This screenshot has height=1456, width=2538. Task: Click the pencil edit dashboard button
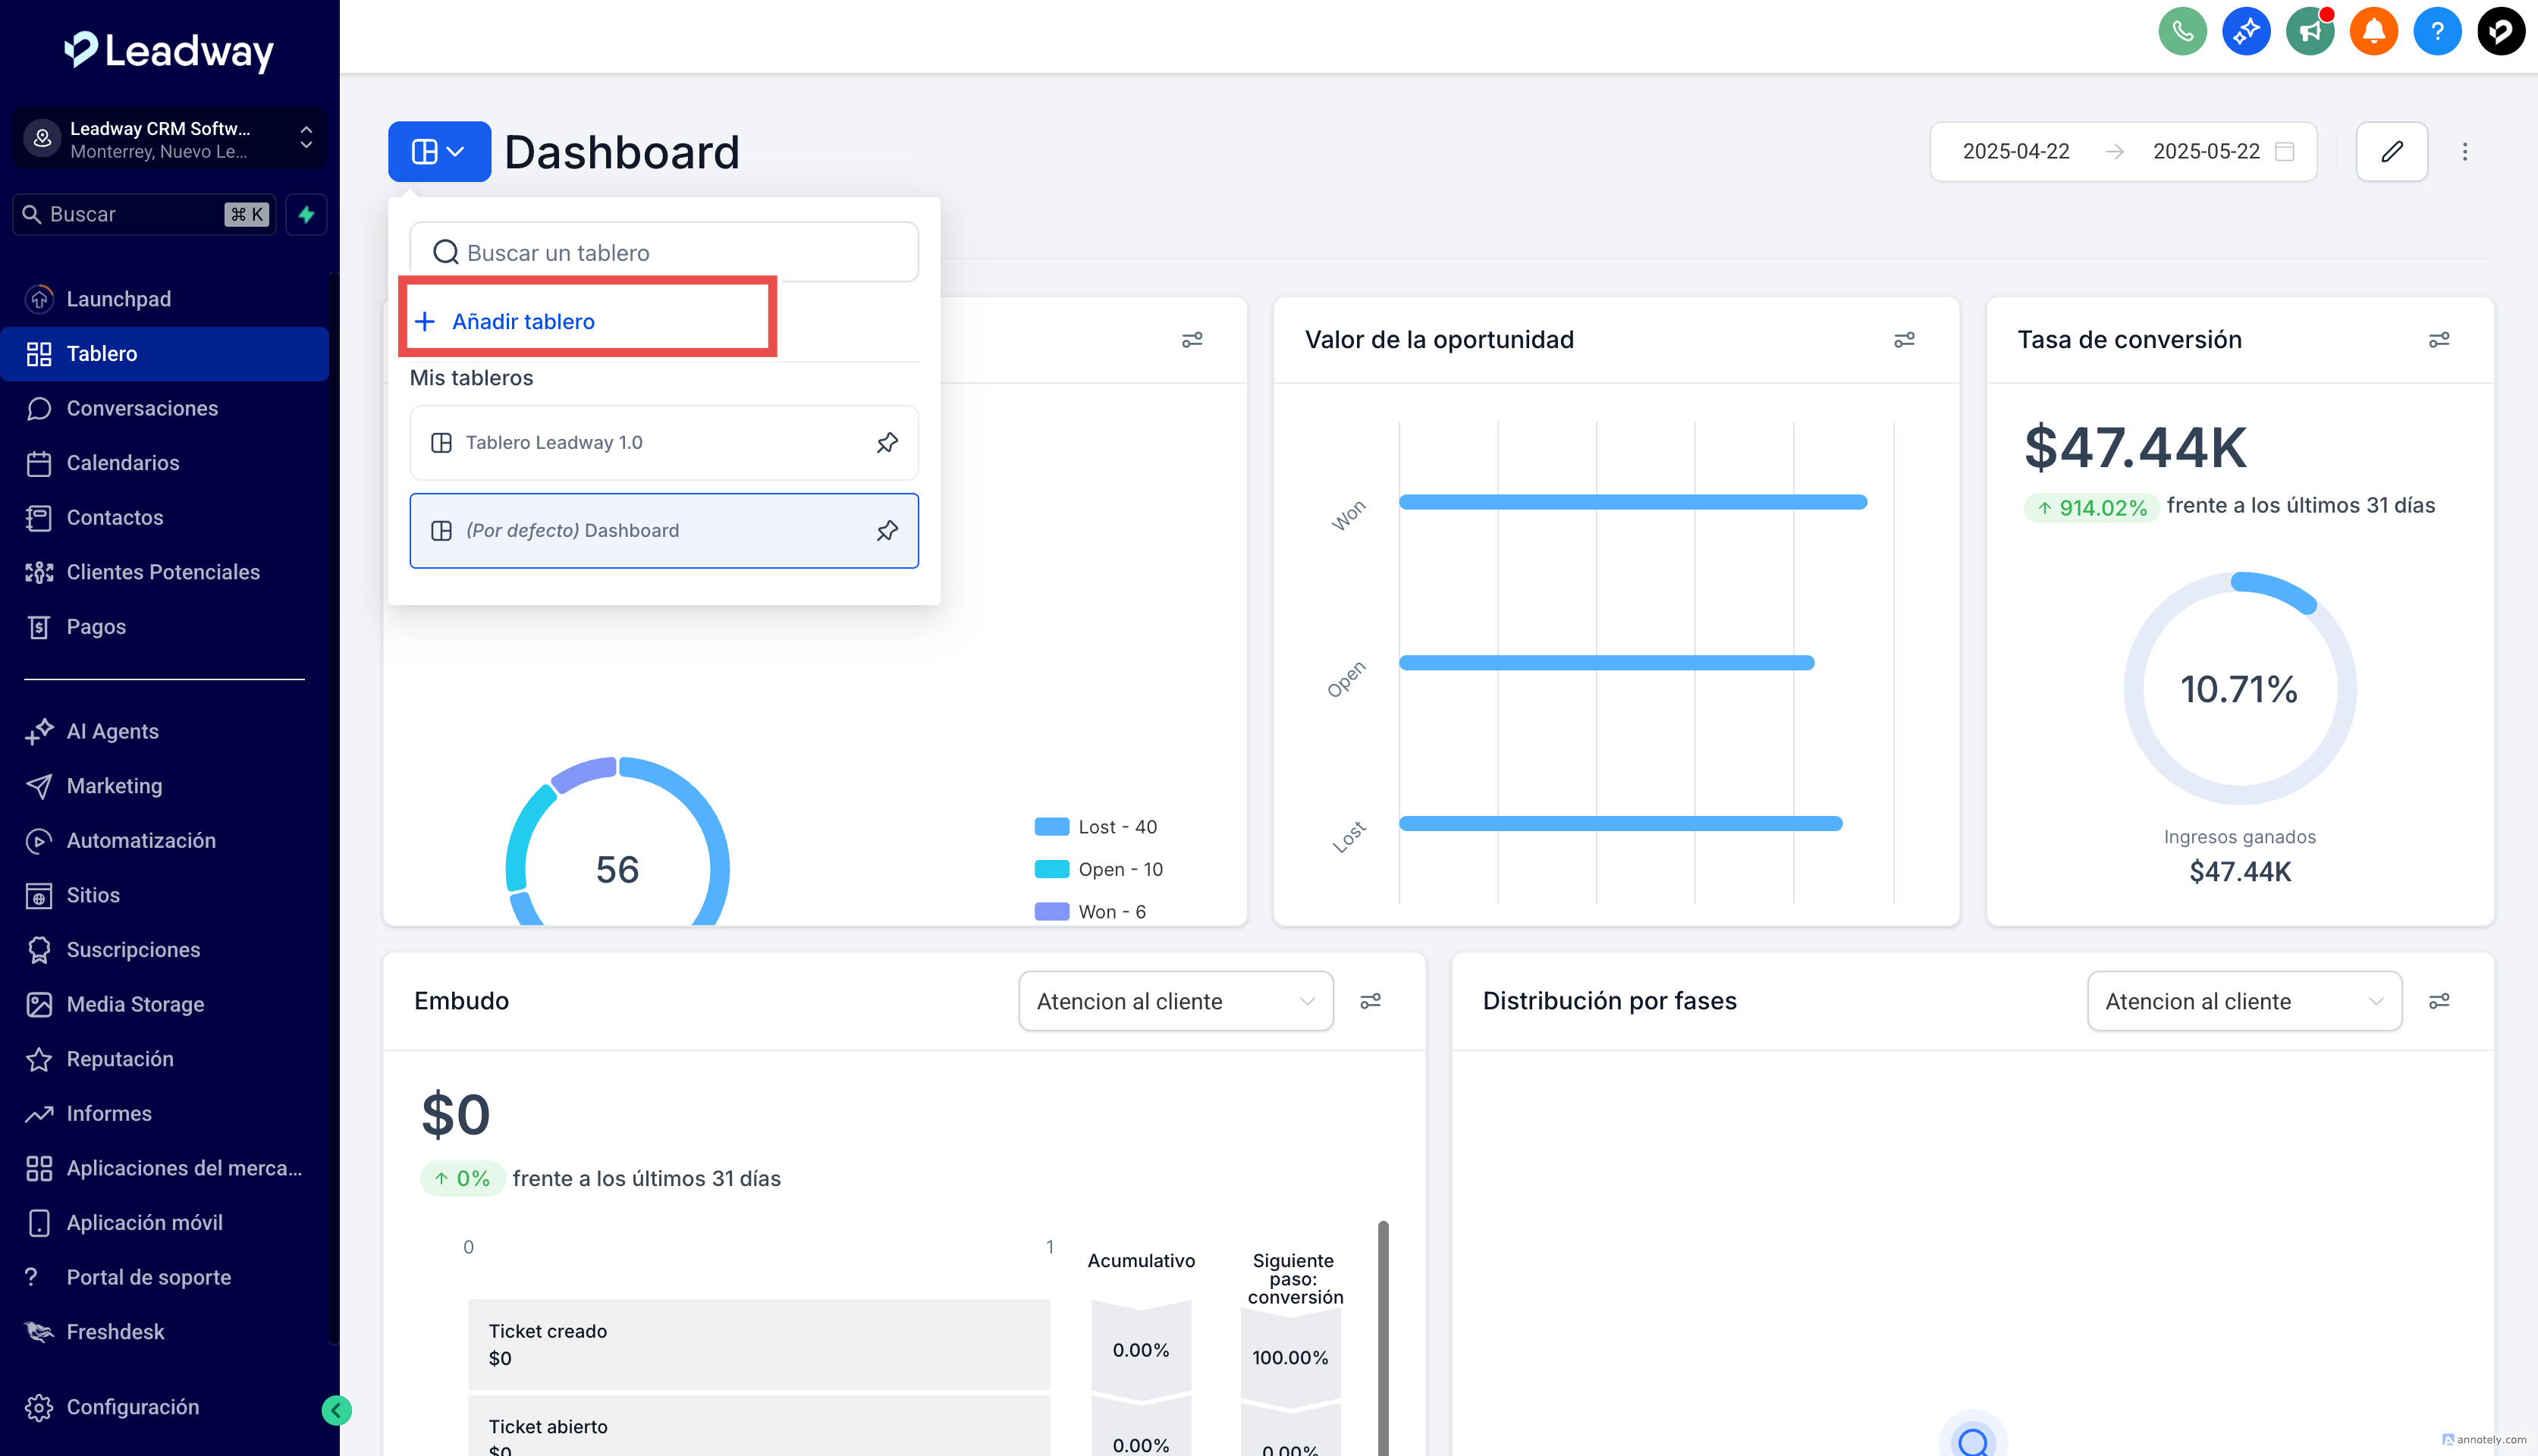(2391, 151)
